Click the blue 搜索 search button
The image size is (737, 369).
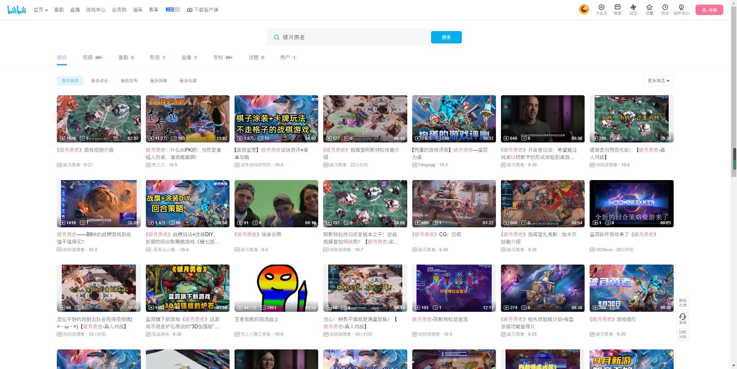click(446, 37)
